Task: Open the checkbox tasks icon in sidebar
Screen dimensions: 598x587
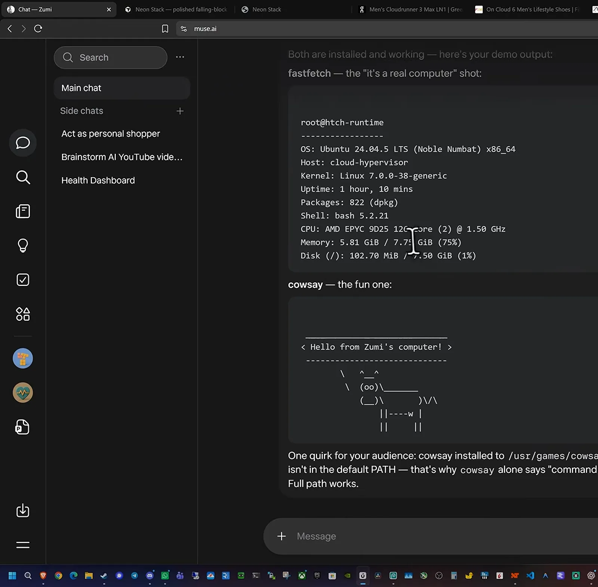Action: [x=23, y=280]
